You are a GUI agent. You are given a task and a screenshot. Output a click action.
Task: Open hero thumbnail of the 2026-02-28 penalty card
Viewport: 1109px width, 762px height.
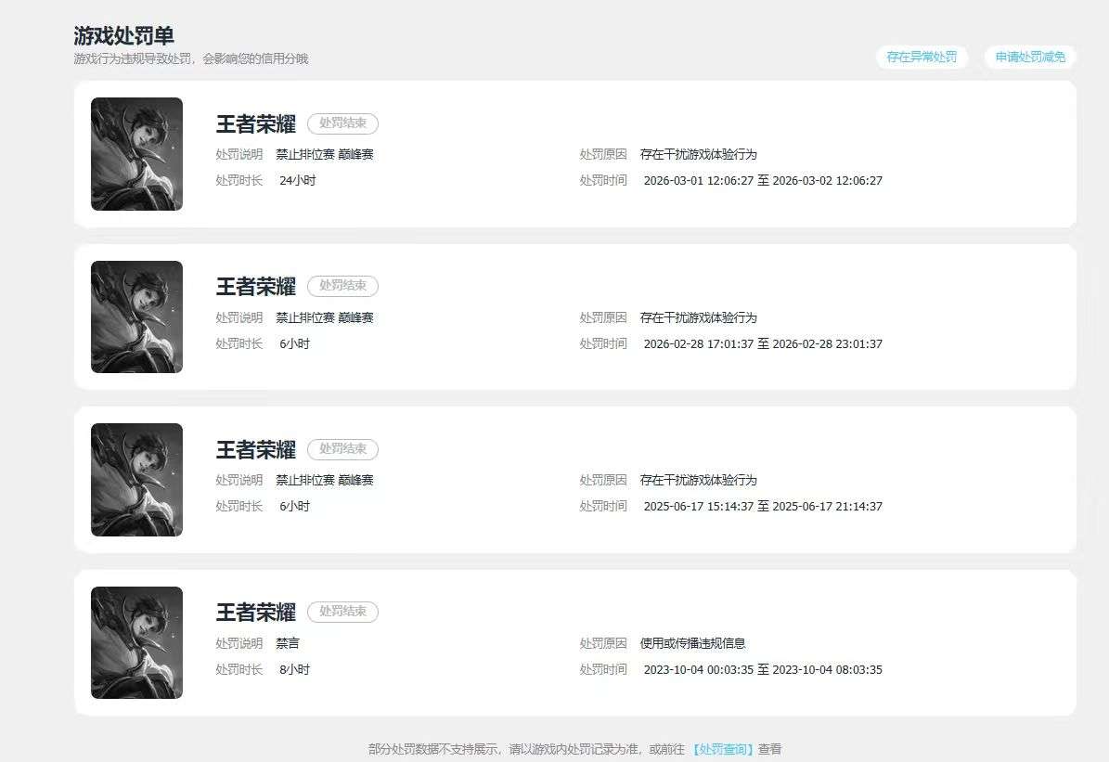pyautogui.click(x=136, y=316)
